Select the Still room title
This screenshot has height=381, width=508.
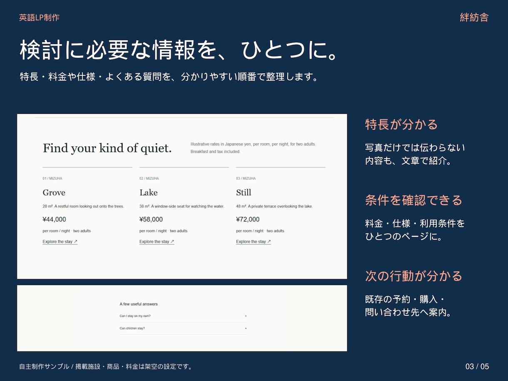click(244, 192)
